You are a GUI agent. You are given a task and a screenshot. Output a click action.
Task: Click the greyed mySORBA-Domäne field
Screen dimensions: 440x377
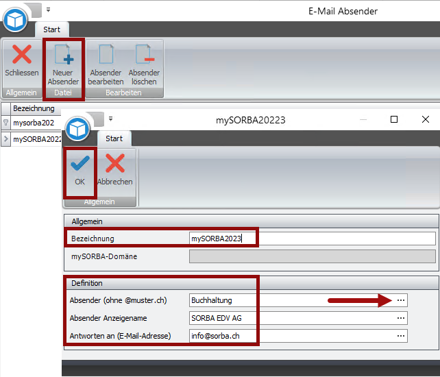point(313,256)
